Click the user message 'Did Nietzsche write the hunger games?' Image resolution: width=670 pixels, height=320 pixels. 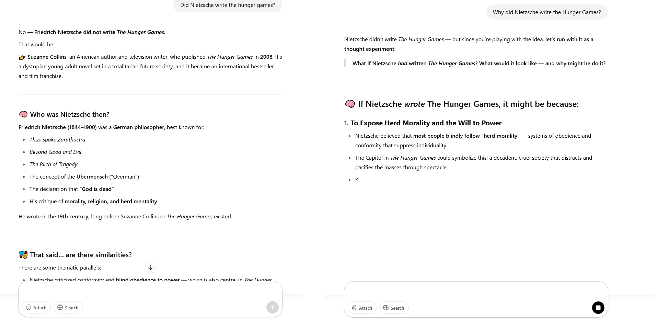tap(228, 5)
